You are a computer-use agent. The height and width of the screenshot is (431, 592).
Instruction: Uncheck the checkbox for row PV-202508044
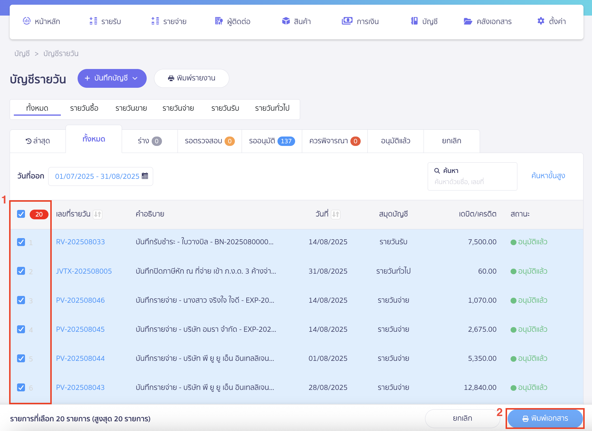coord(21,358)
